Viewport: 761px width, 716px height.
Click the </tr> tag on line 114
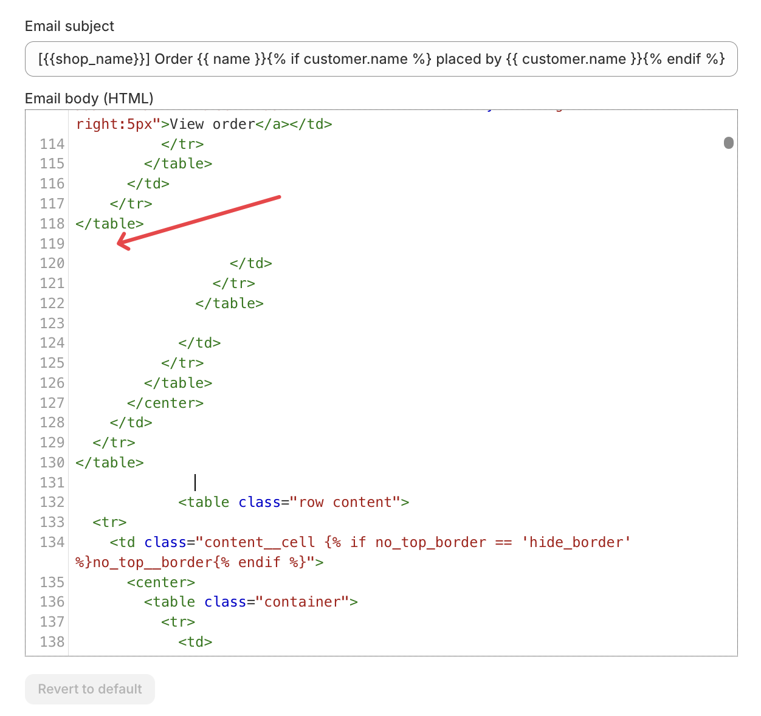tap(182, 144)
